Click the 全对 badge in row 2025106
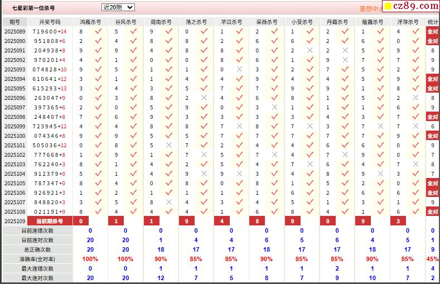 [432, 193]
